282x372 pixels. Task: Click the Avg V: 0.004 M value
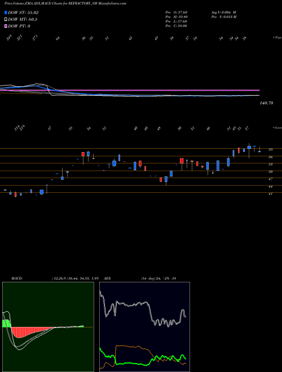pyautogui.click(x=223, y=12)
